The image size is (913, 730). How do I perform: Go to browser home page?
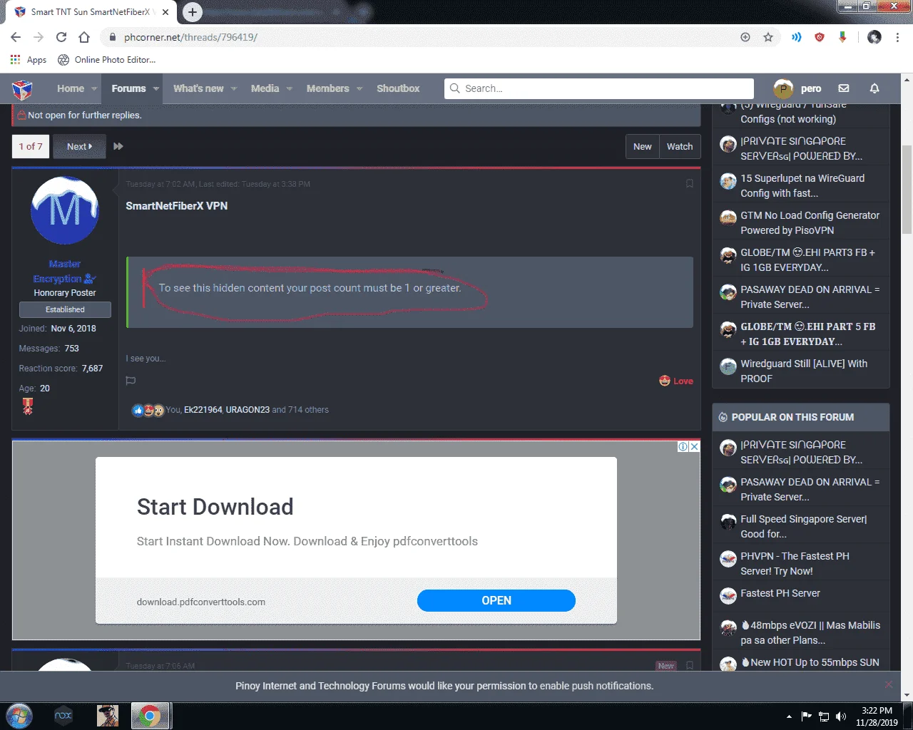[84, 37]
